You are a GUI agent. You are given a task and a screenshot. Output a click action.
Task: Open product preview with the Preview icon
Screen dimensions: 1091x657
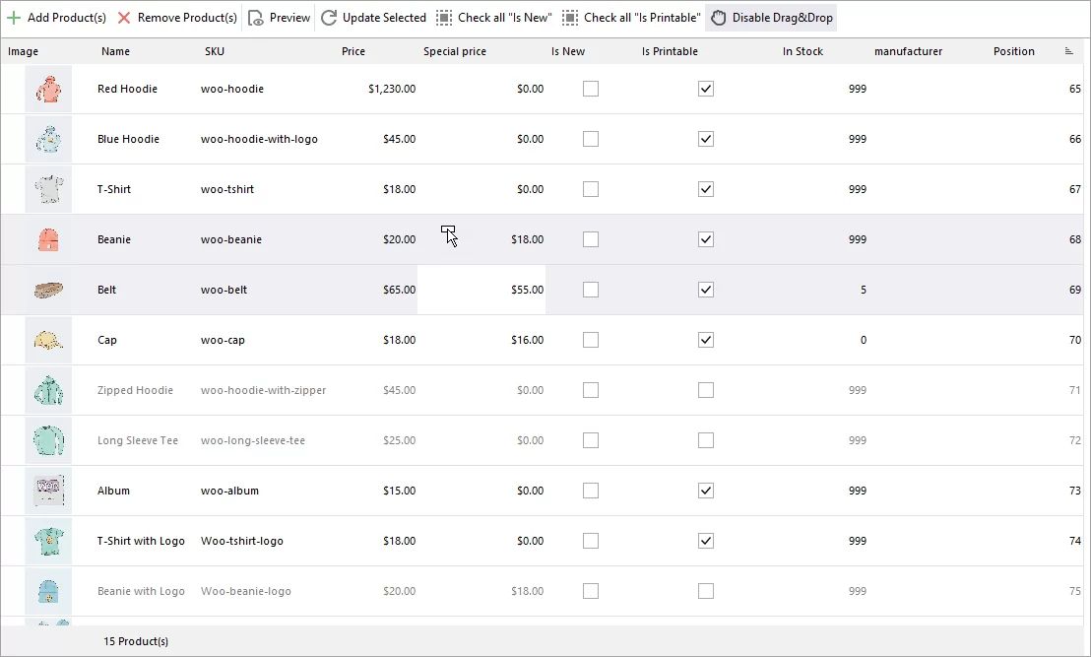click(254, 17)
